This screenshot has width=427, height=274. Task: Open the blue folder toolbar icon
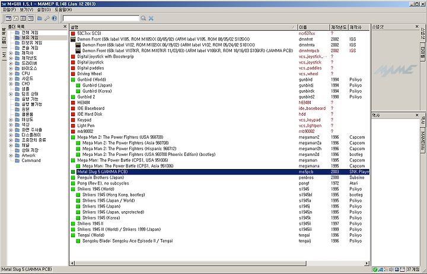pos(40,18)
